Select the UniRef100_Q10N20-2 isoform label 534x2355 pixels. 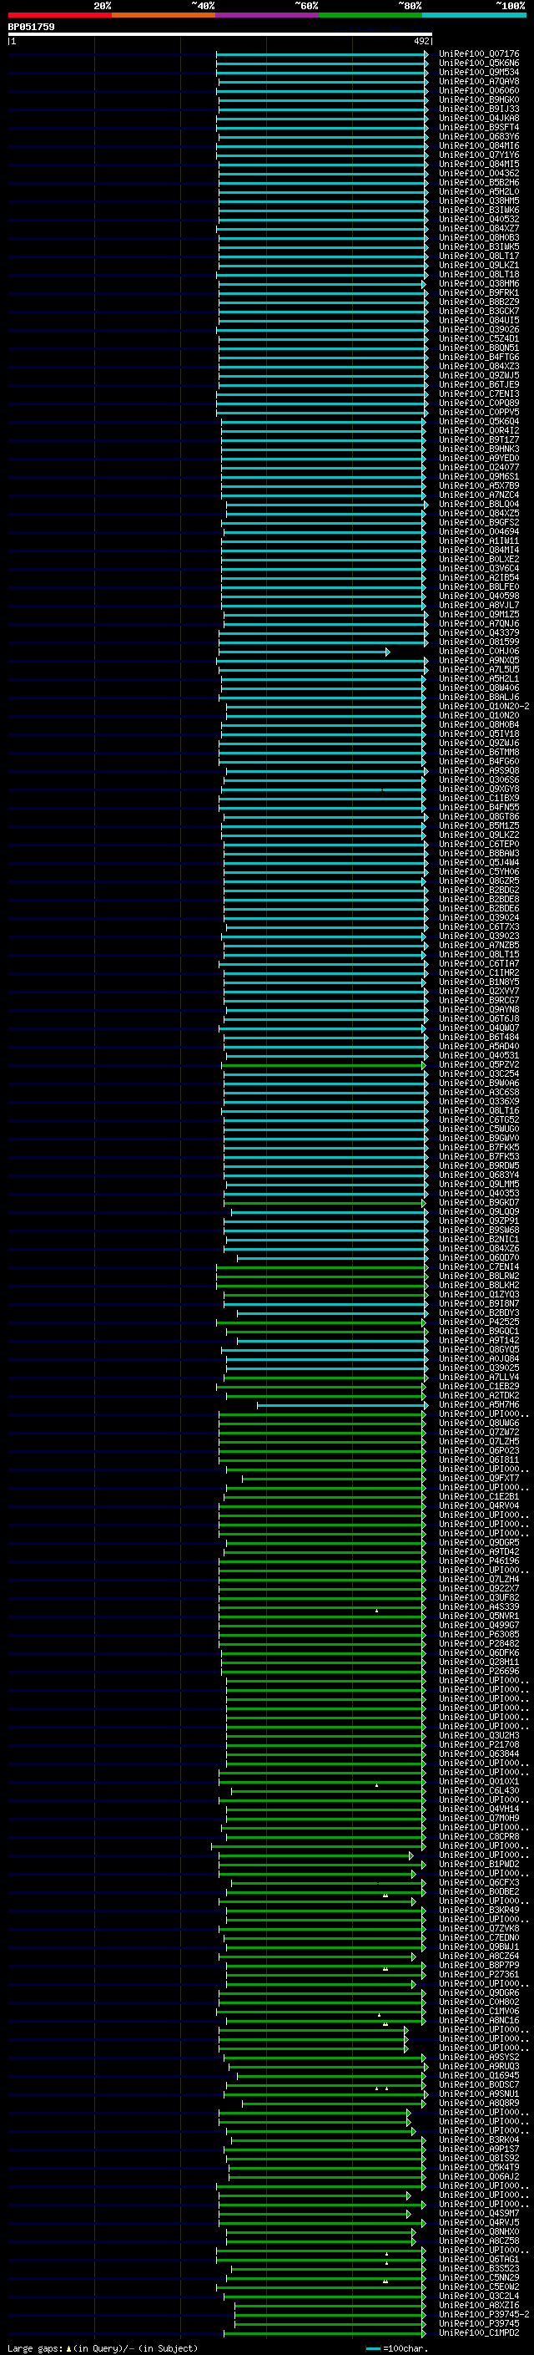click(484, 707)
